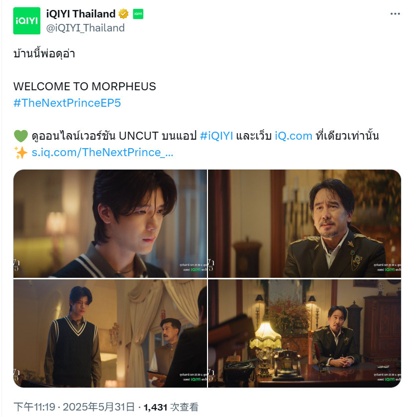412x417 pixels.
Task: Click the small green iQIYI affiliate badge
Action: coord(138,14)
